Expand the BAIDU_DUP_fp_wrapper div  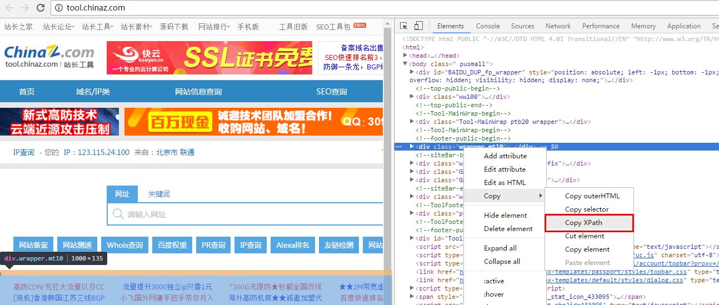pyautogui.click(x=412, y=72)
